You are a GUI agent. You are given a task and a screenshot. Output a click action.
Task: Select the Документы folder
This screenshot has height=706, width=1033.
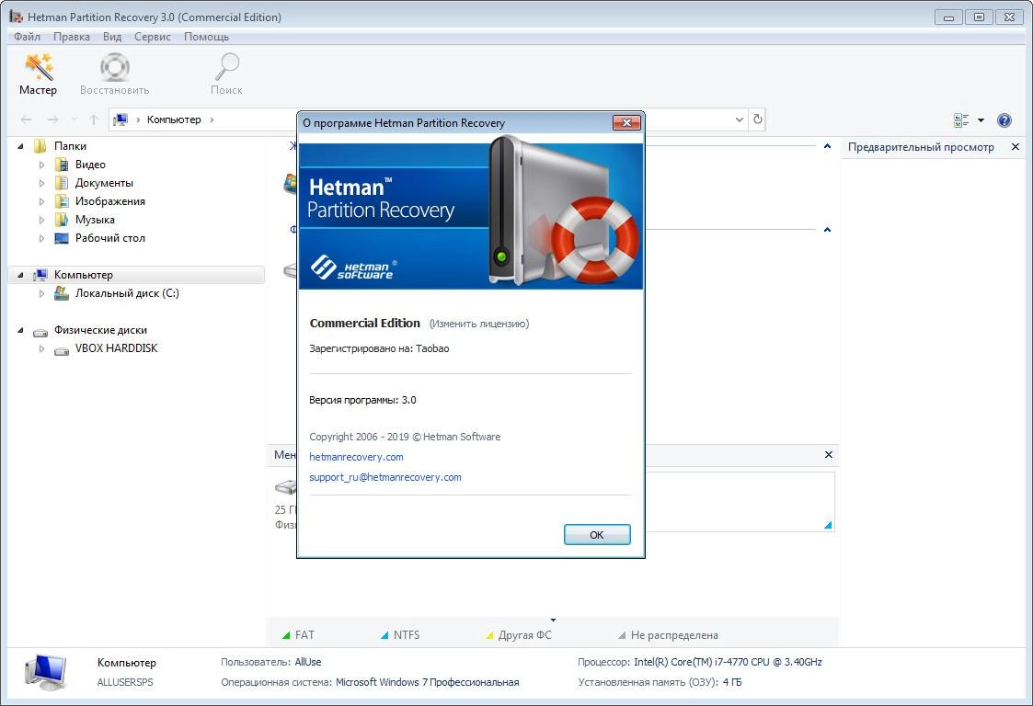click(x=104, y=183)
